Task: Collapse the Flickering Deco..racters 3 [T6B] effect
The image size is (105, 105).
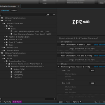Action: click(59, 67)
